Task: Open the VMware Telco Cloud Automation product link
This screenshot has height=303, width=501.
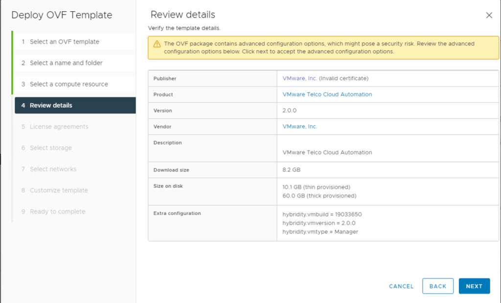Action: tap(327, 94)
